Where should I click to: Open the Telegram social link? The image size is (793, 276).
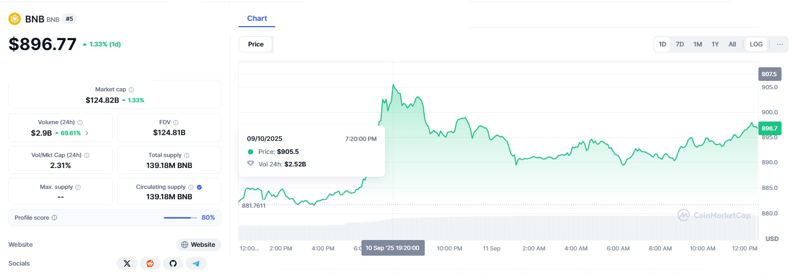click(196, 263)
